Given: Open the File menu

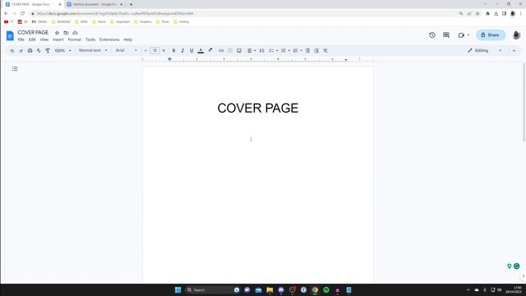Looking at the screenshot, I should point(21,39).
